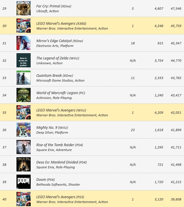Click World of Warcraft: Legion box art
This screenshot has width=184, height=207.
coord(24,95)
